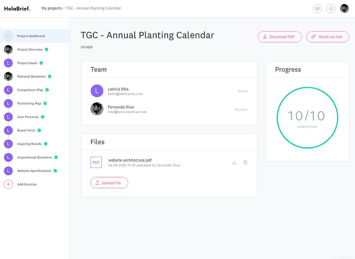Click the HolaBrief logo
Image resolution: width=355 pixels, height=259 pixels.
(17, 8)
